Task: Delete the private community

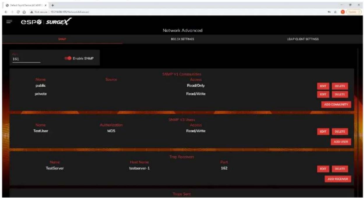Action: 340,94
